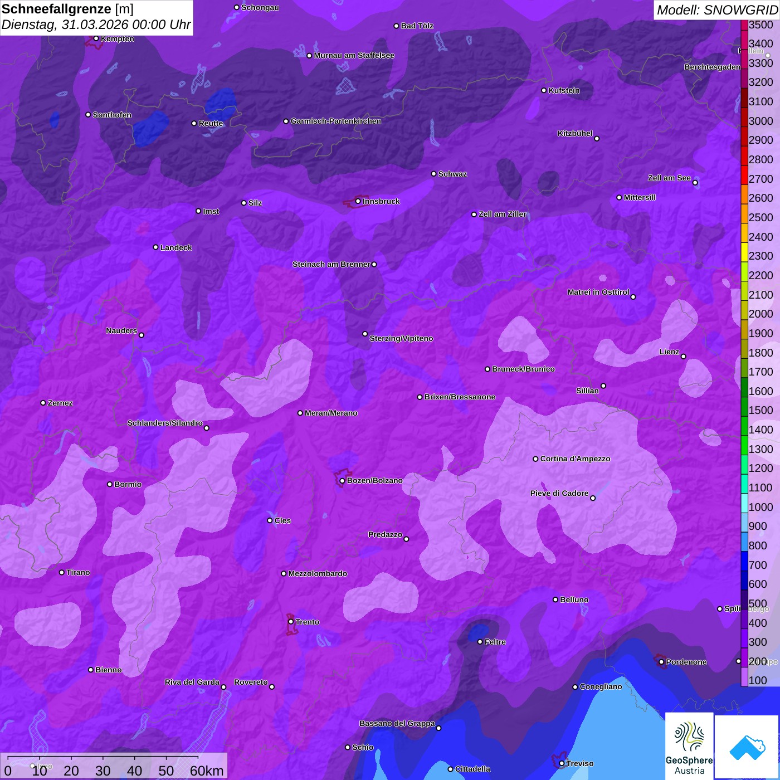Select the 'Riva del Garda' label
Screen dimensions: 780x780
(192, 682)
